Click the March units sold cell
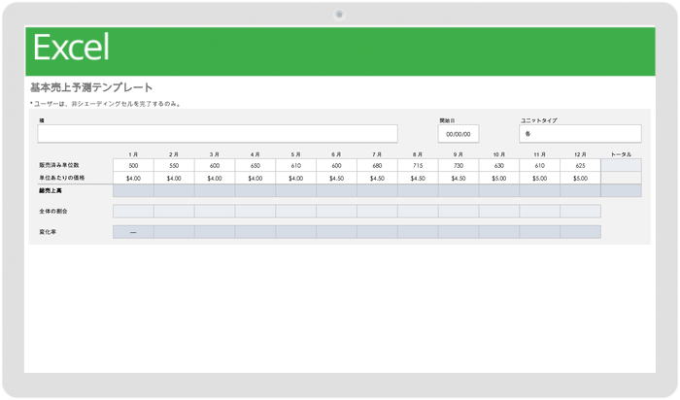Image resolution: width=680 pixels, height=400 pixels. (x=215, y=165)
